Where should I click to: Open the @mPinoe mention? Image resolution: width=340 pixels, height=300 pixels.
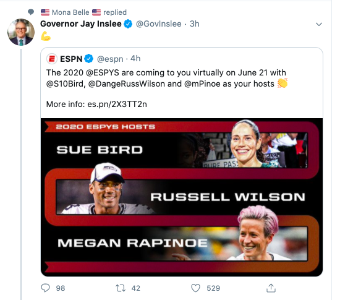[x=202, y=84]
